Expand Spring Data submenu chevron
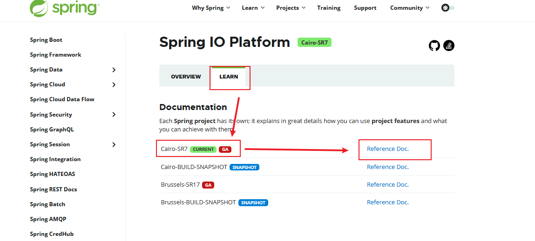 coord(114,70)
